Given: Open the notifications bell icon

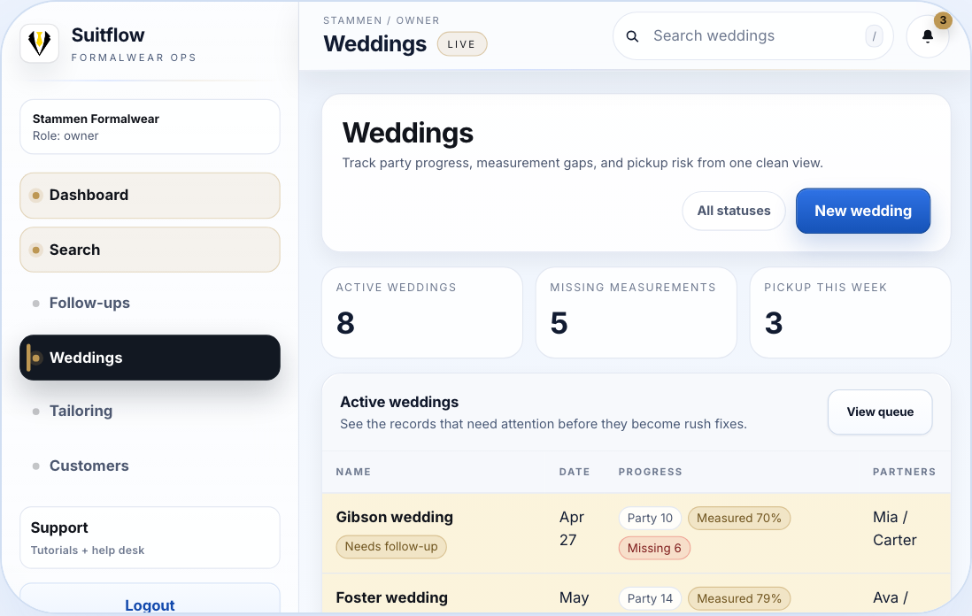Looking at the screenshot, I should click(928, 36).
